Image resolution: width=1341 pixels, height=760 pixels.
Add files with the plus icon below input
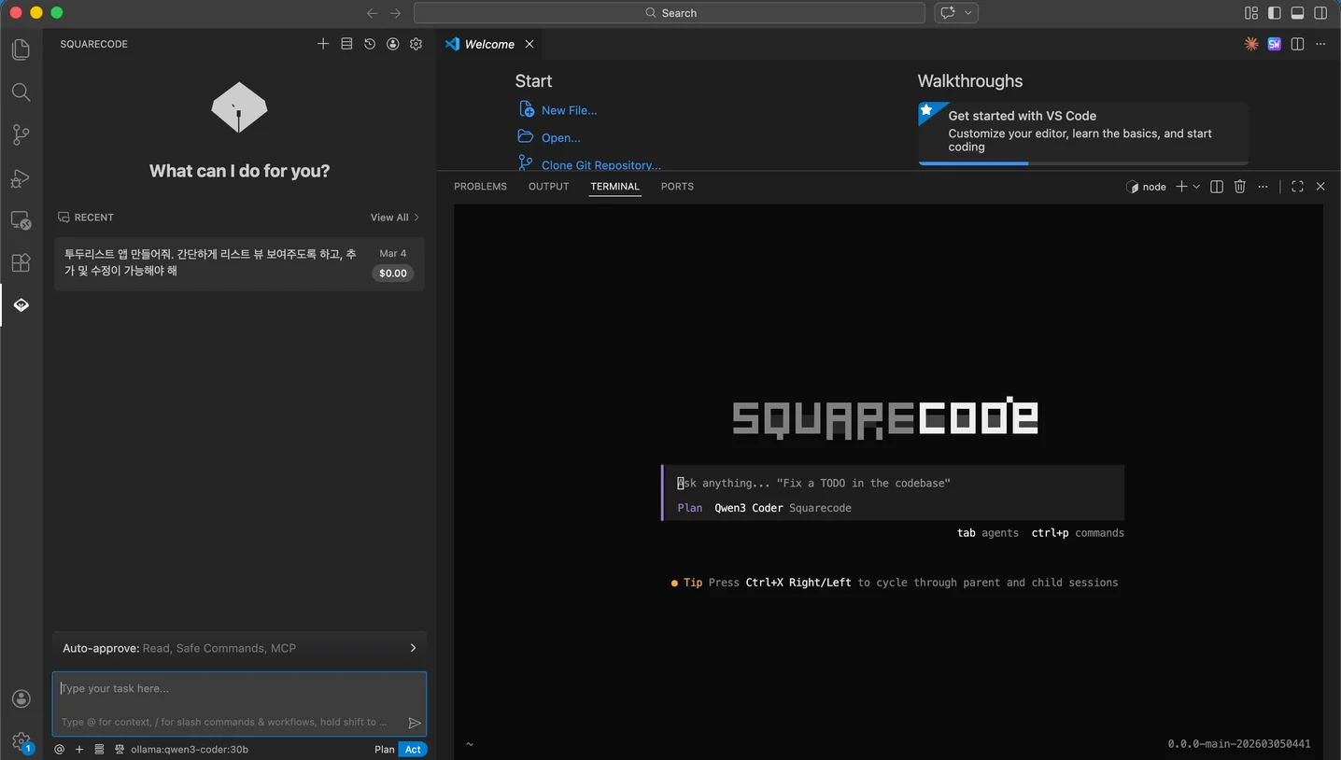coord(79,749)
